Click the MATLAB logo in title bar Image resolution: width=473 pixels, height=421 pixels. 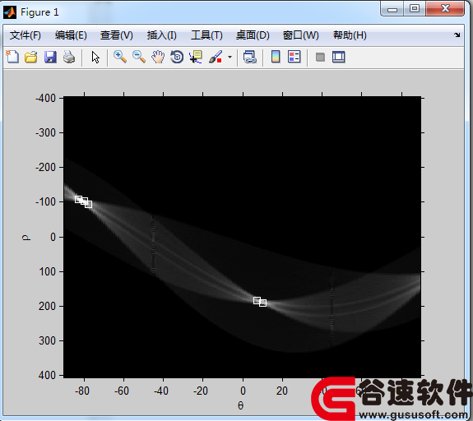tap(10, 12)
